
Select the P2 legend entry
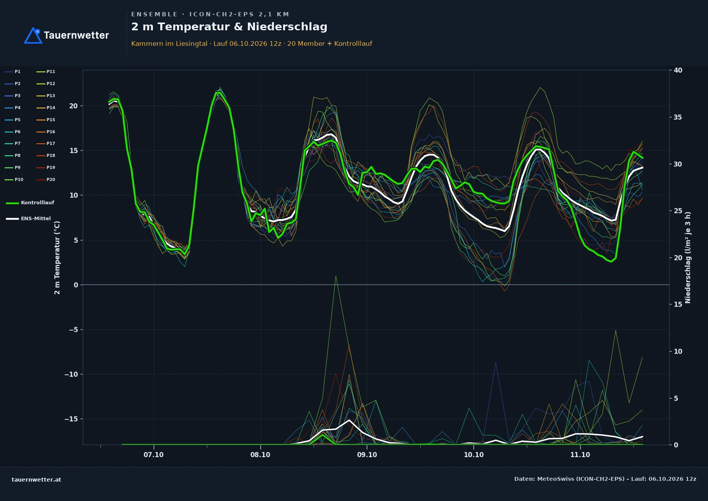point(13,83)
